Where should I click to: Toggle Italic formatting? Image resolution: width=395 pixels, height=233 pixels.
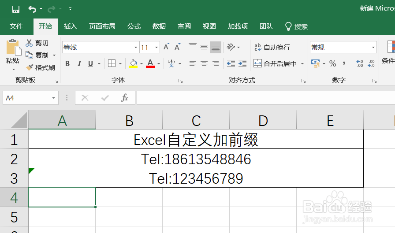(x=79, y=64)
